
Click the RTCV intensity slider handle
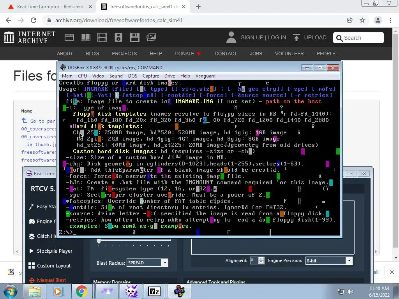pos(99,241)
